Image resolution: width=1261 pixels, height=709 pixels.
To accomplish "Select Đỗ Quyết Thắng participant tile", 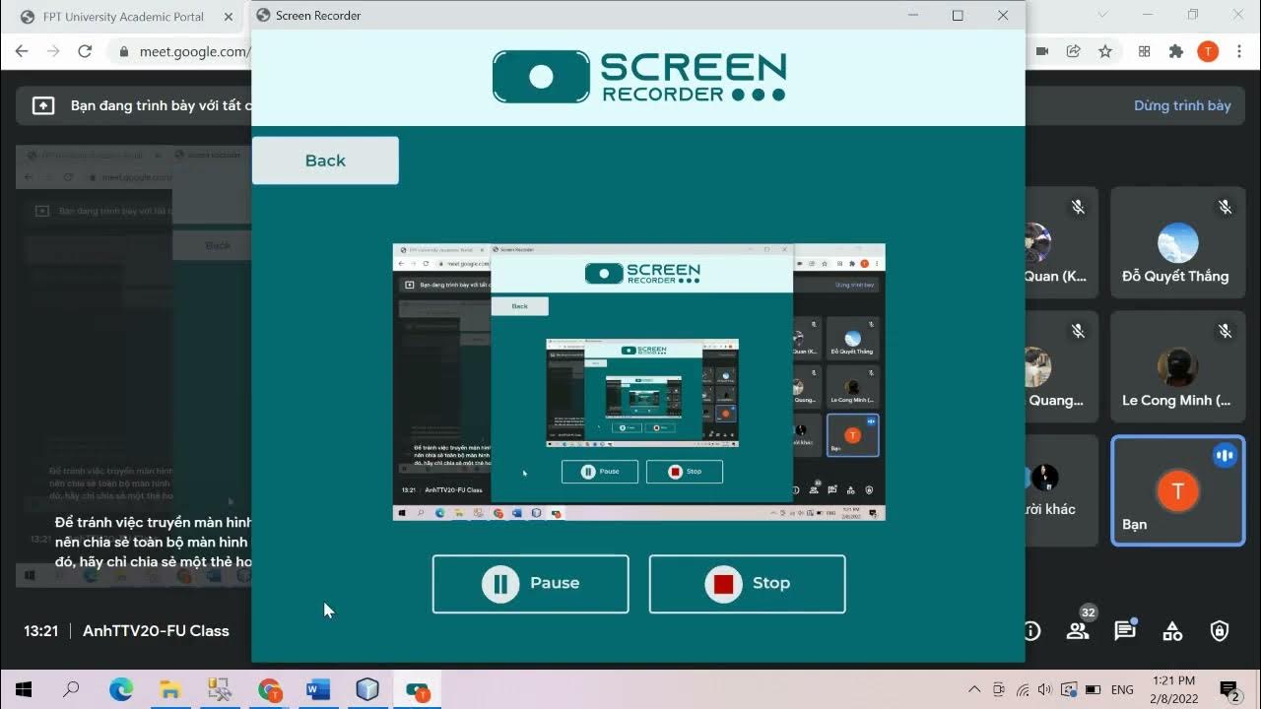I will [1177, 242].
